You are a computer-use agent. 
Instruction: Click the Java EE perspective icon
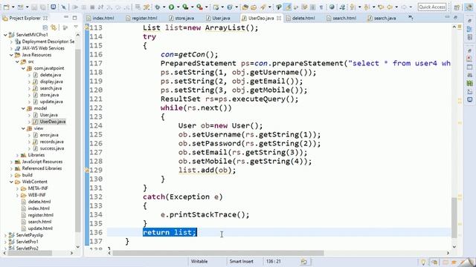(469, 7)
